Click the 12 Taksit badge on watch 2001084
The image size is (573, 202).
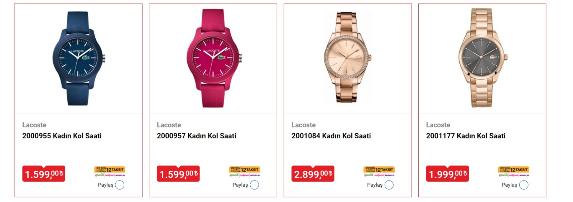coord(379,171)
